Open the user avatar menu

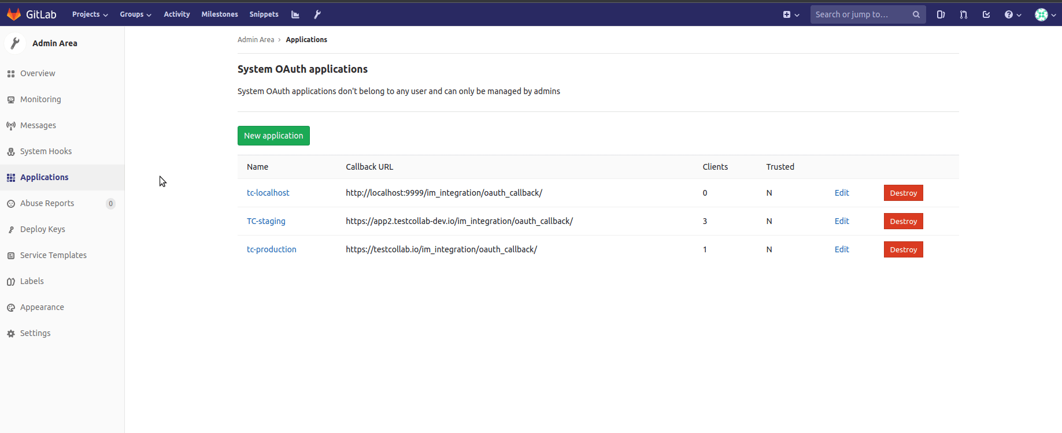click(1045, 14)
